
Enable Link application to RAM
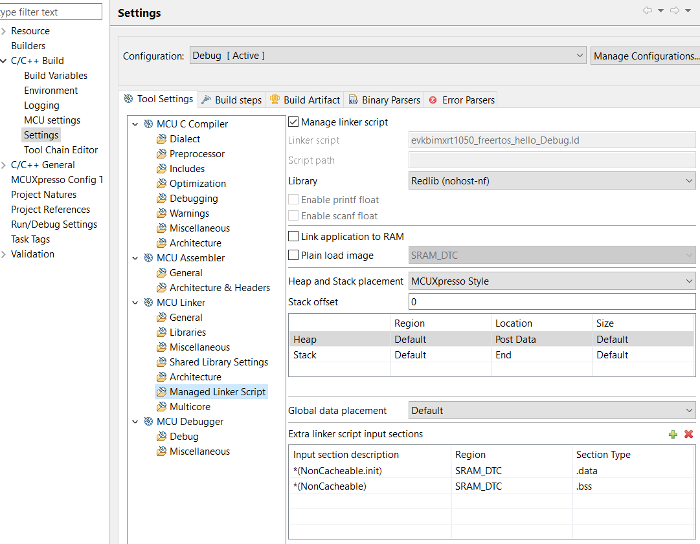[x=293, y=235]
